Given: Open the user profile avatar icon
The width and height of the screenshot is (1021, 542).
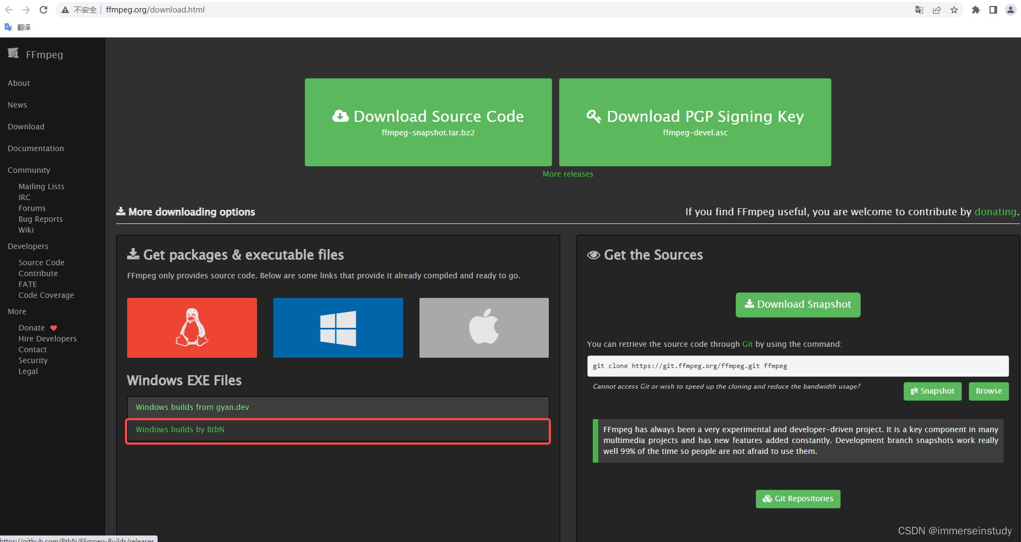Looking at the screenshot, I should pos(1011,10).
